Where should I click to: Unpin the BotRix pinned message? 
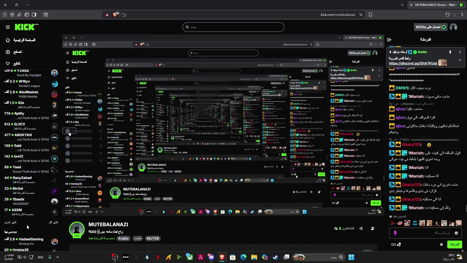(x=450, y=52)
